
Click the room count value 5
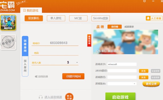click(68, 62)
